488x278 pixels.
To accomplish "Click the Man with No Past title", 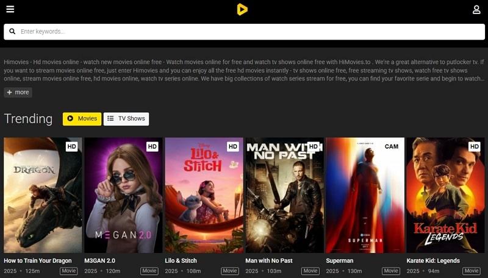I will 269,260.
